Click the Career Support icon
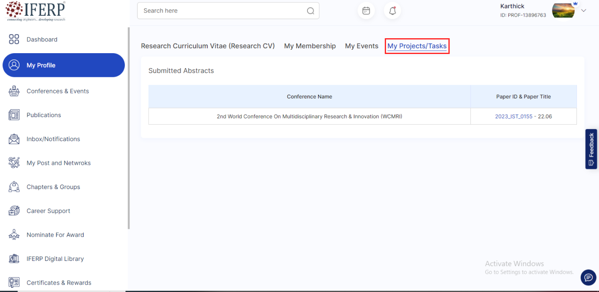599x292 pixels. tap(14, 211)
